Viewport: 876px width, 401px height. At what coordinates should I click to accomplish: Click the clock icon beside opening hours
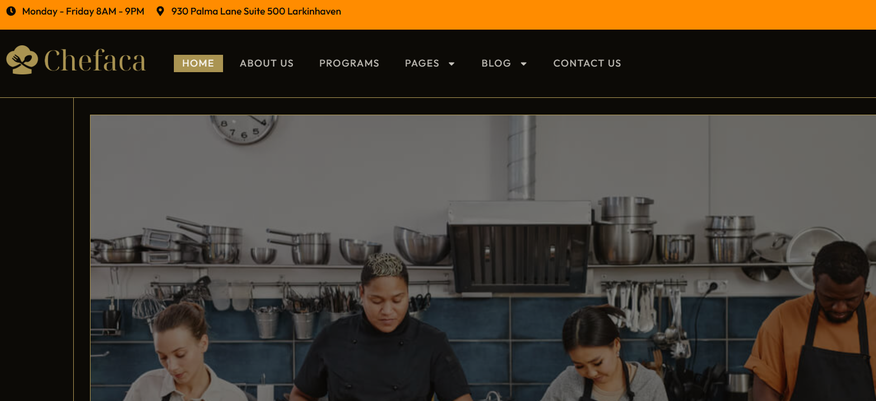[x=11, y=11]
